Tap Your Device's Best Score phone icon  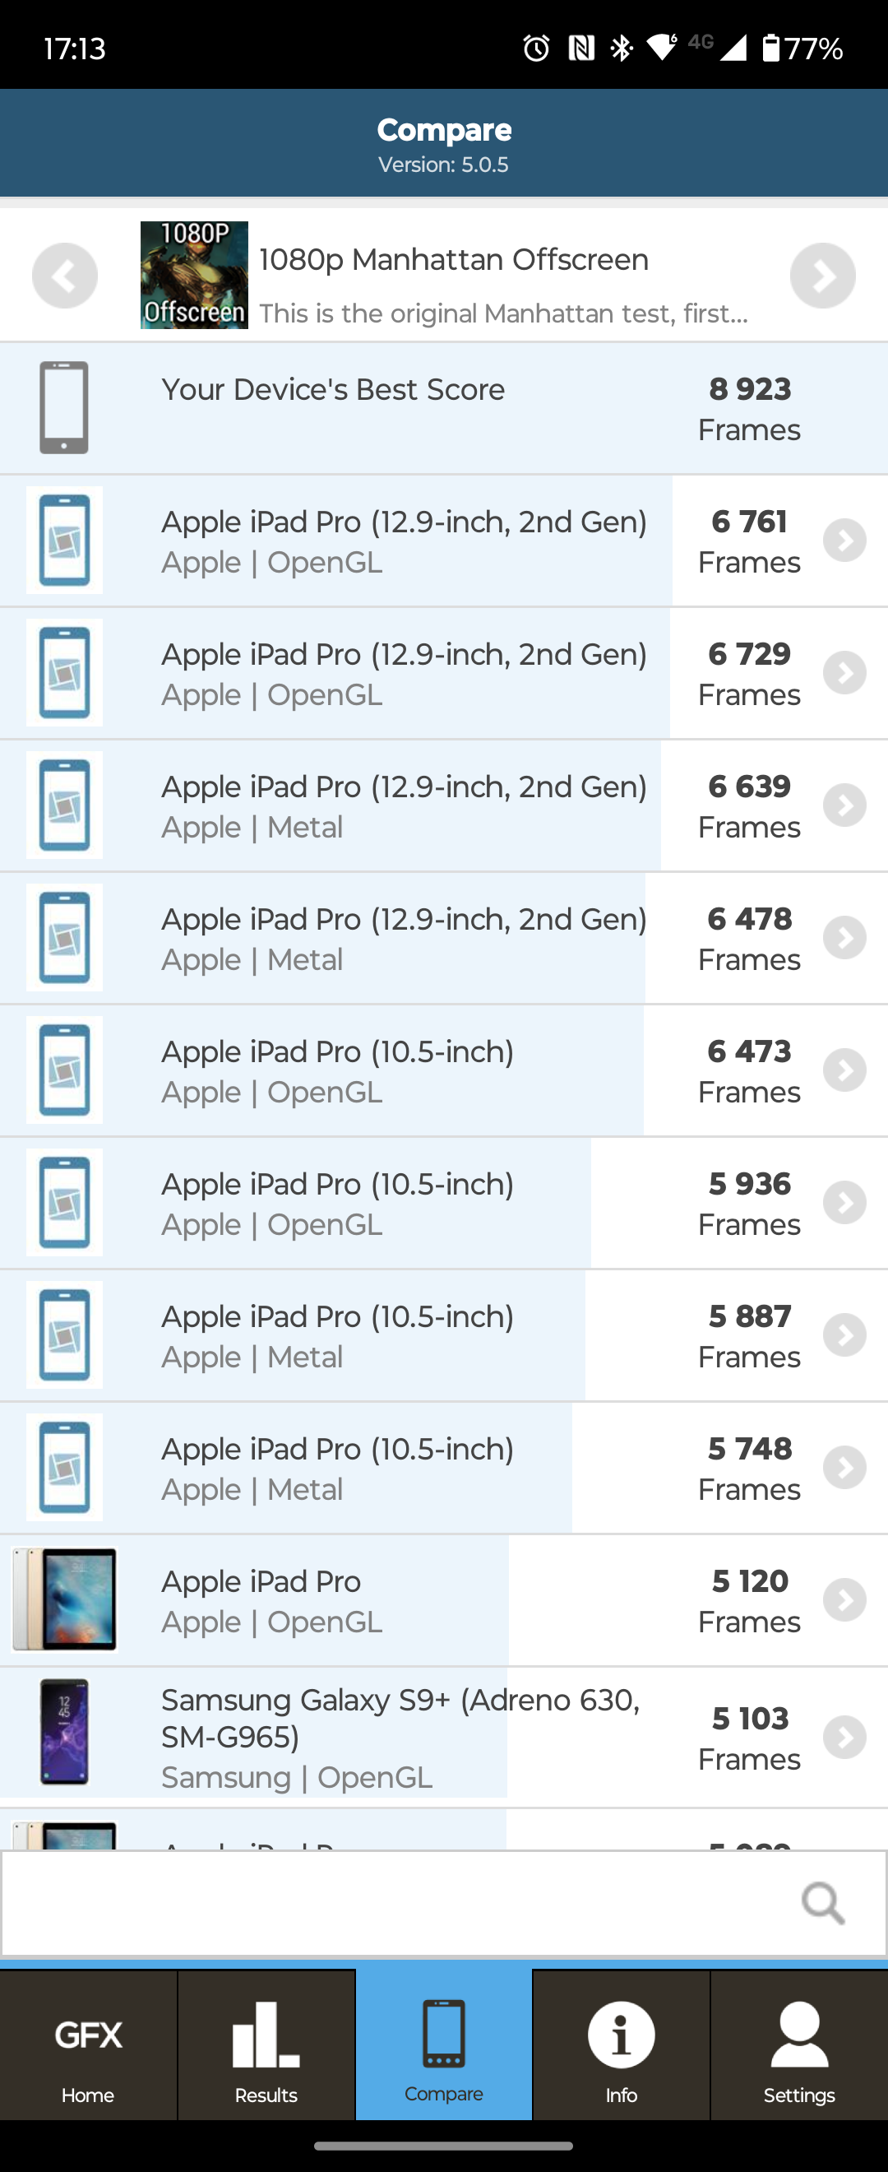tap(65, 407)
